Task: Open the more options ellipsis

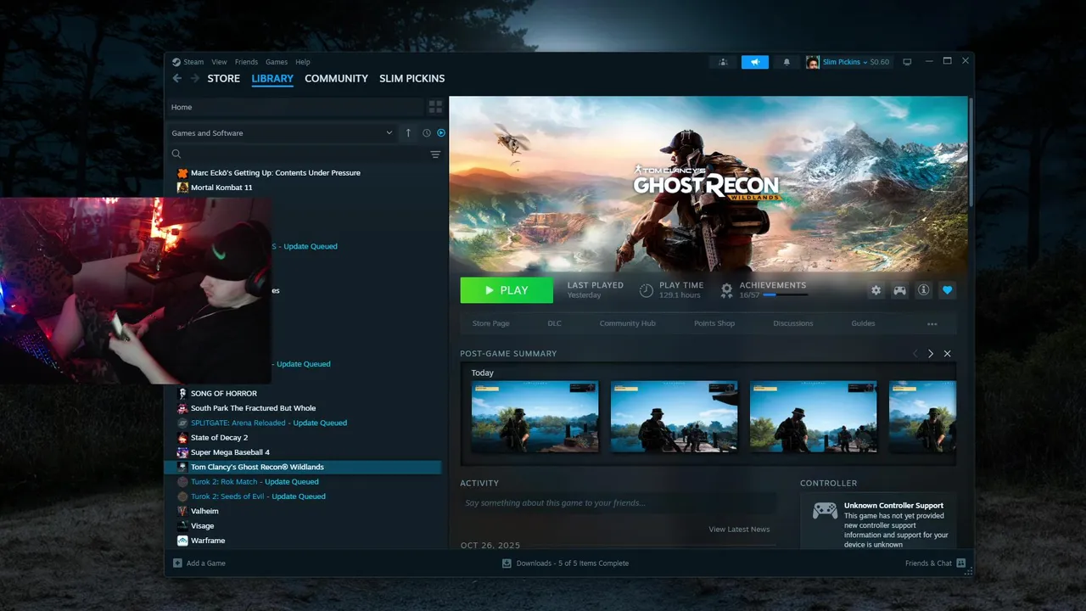Action: pos(932,324)
